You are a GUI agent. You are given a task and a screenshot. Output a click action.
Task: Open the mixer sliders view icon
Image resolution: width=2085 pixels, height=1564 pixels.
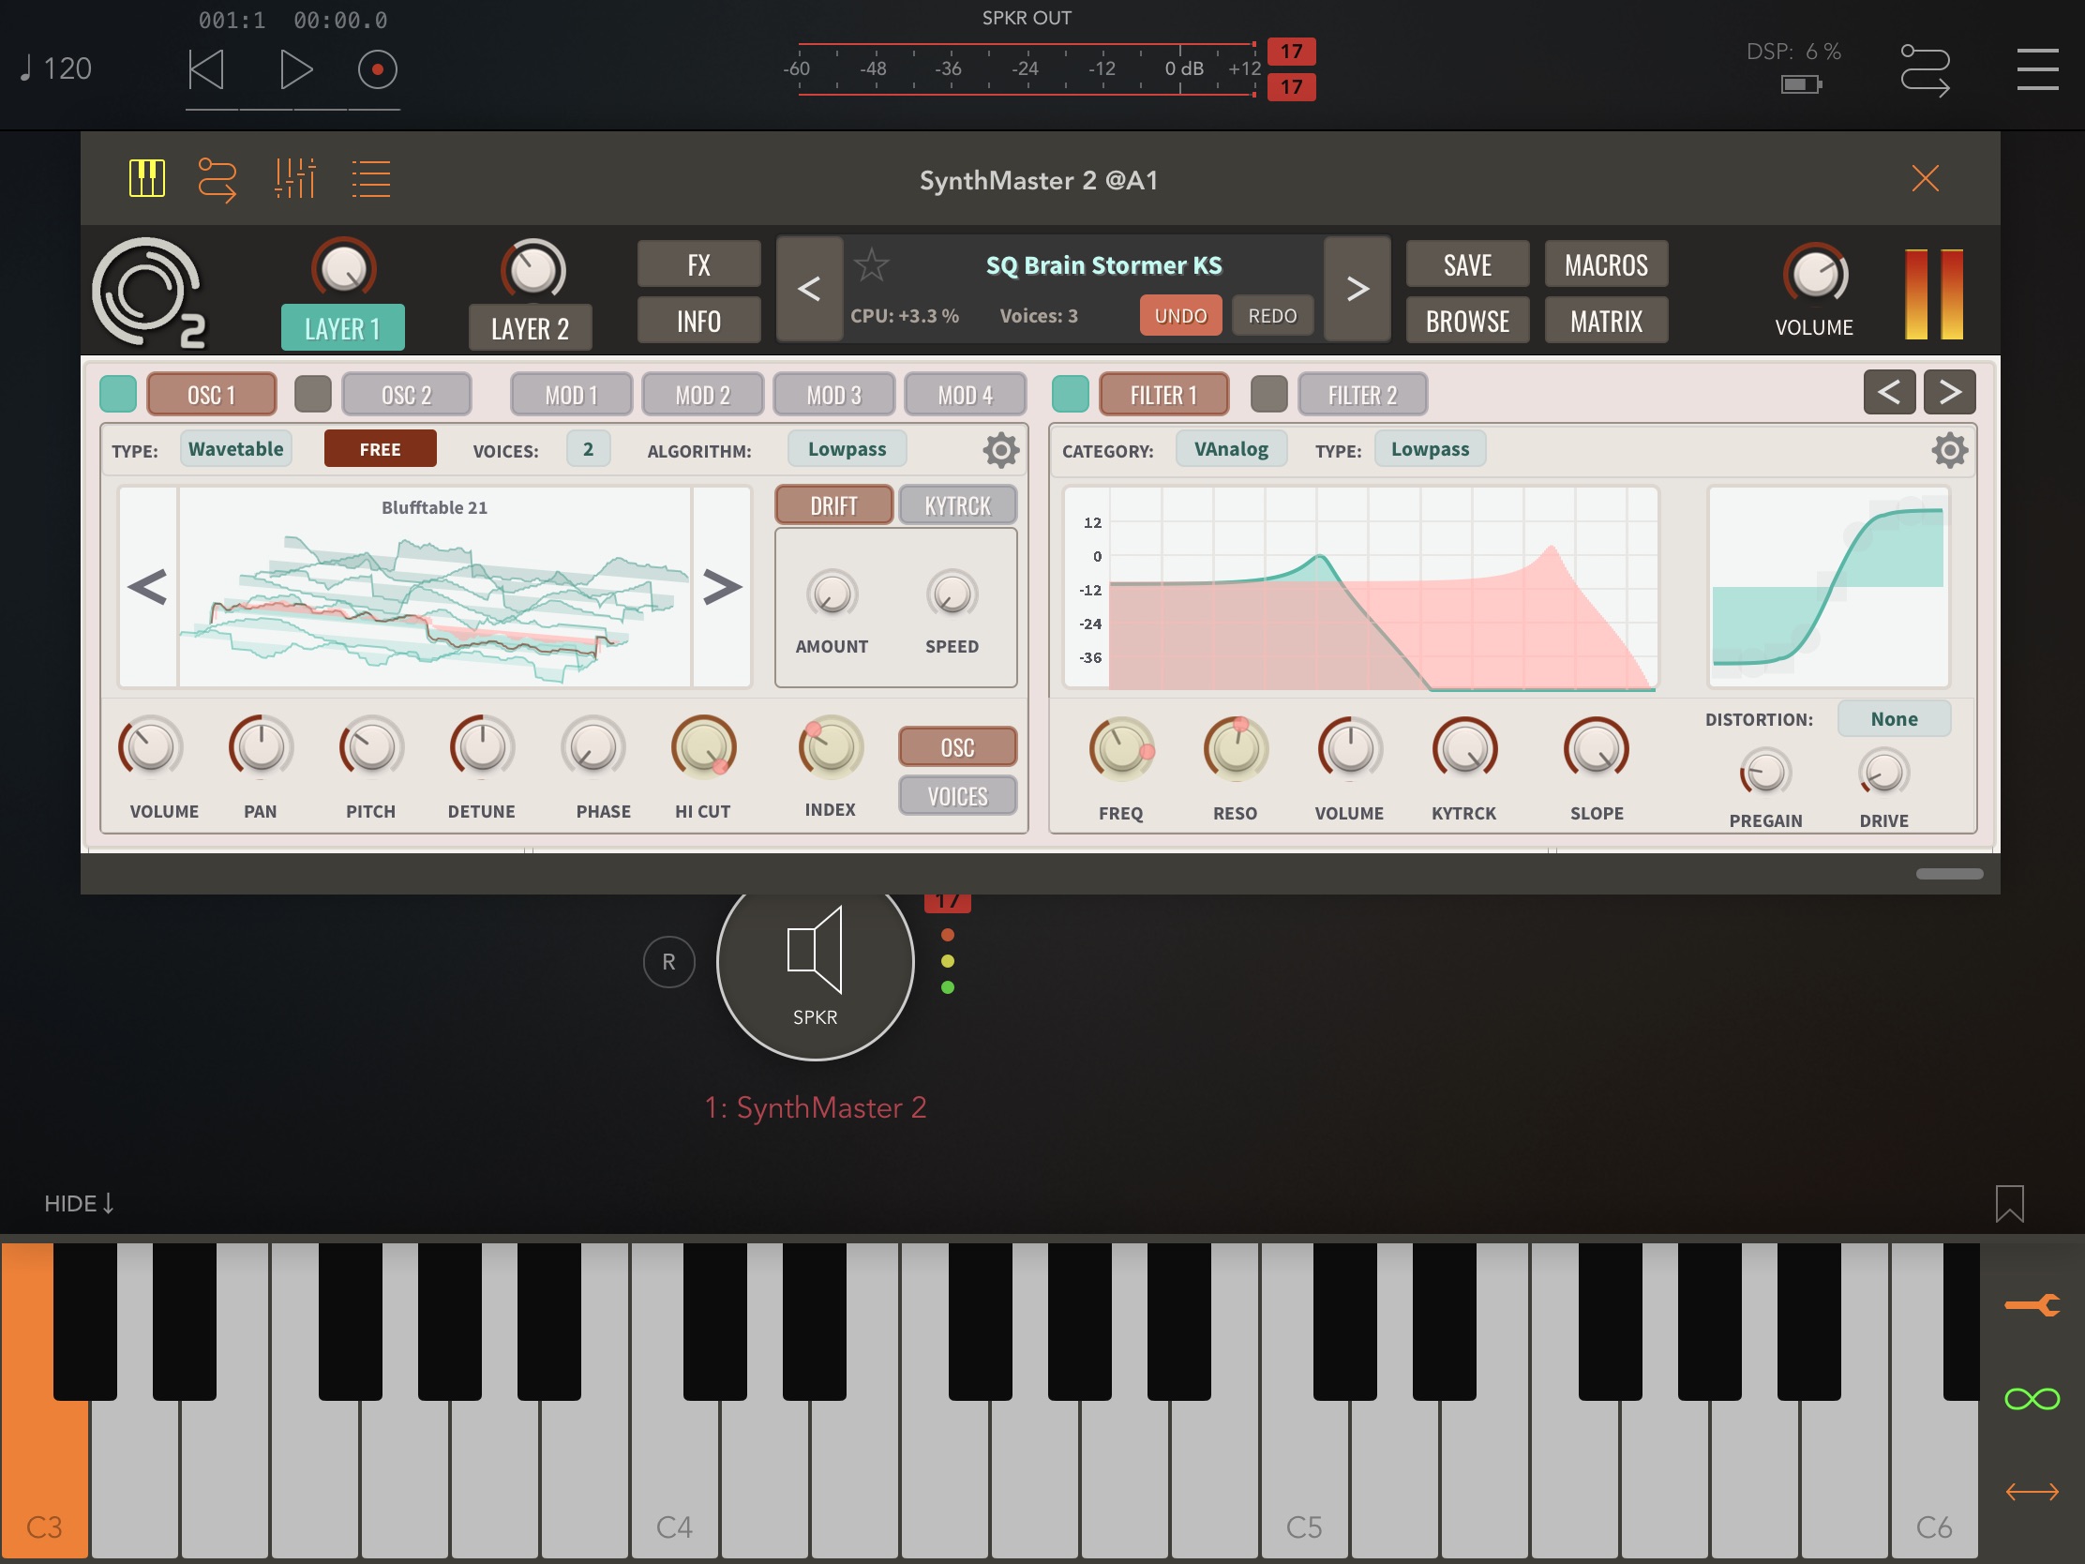pos(294,178)
